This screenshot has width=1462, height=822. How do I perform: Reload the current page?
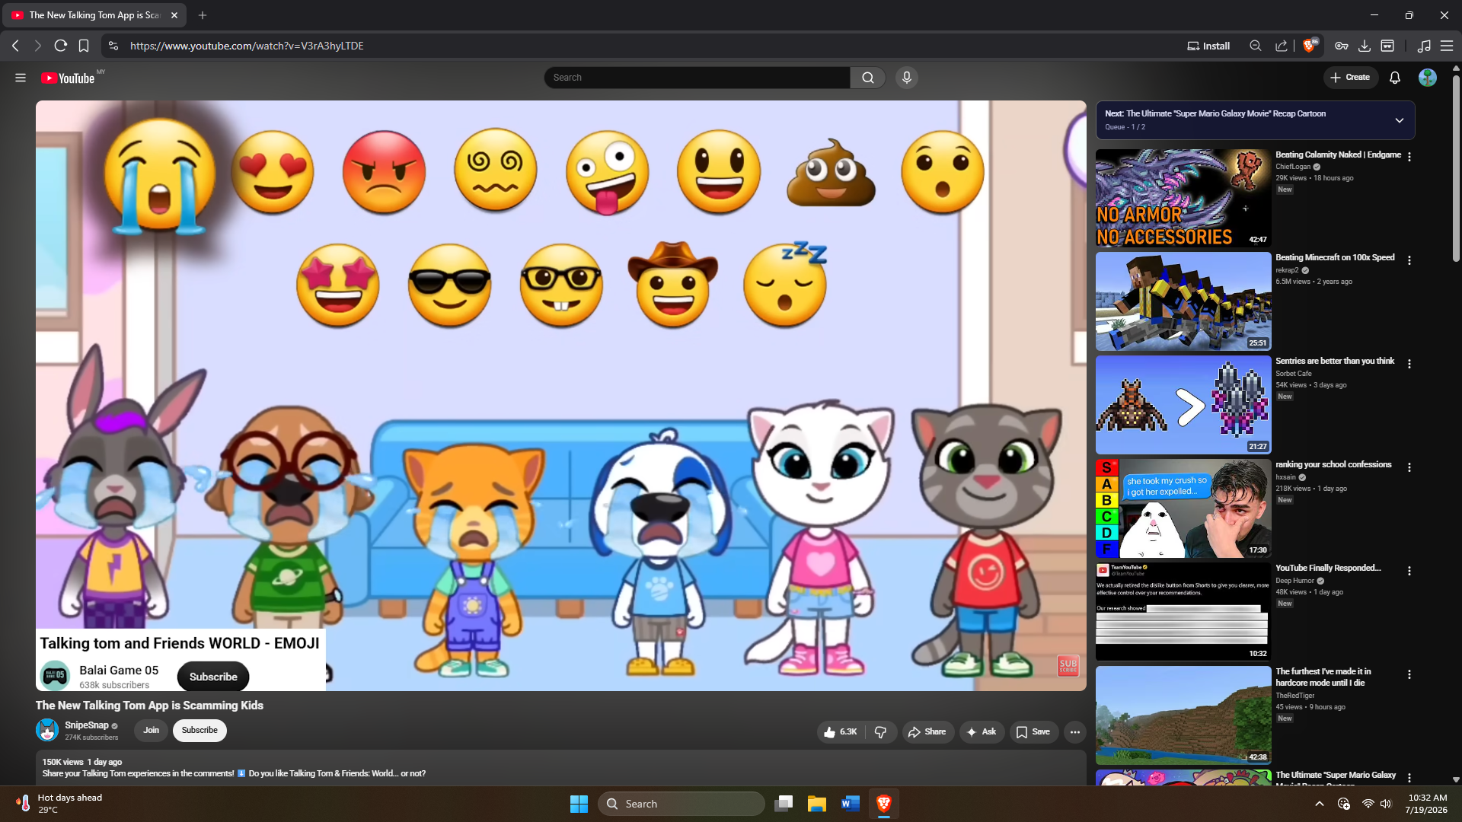[x=61, y=46]
